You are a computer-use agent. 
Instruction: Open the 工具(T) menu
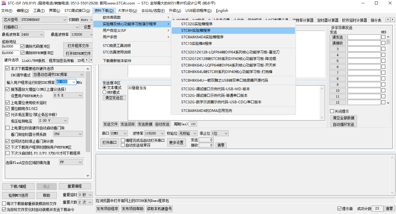pyautogui.click(x=39, y=11)
